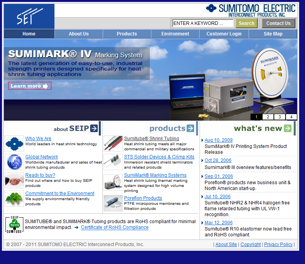Open the Products menu
Screen dimensions: 305x264
127,34
